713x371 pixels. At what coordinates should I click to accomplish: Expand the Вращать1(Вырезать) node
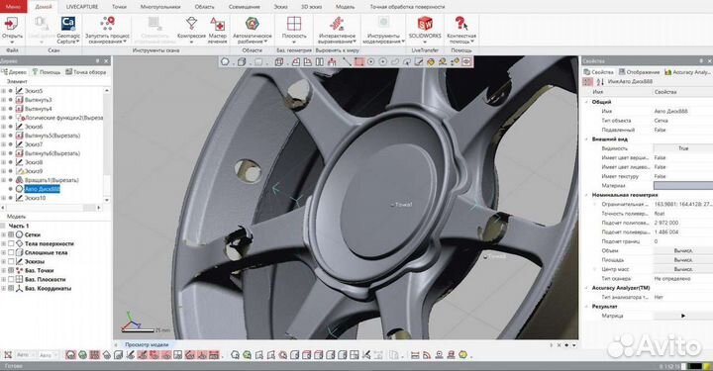coord(4,180)
